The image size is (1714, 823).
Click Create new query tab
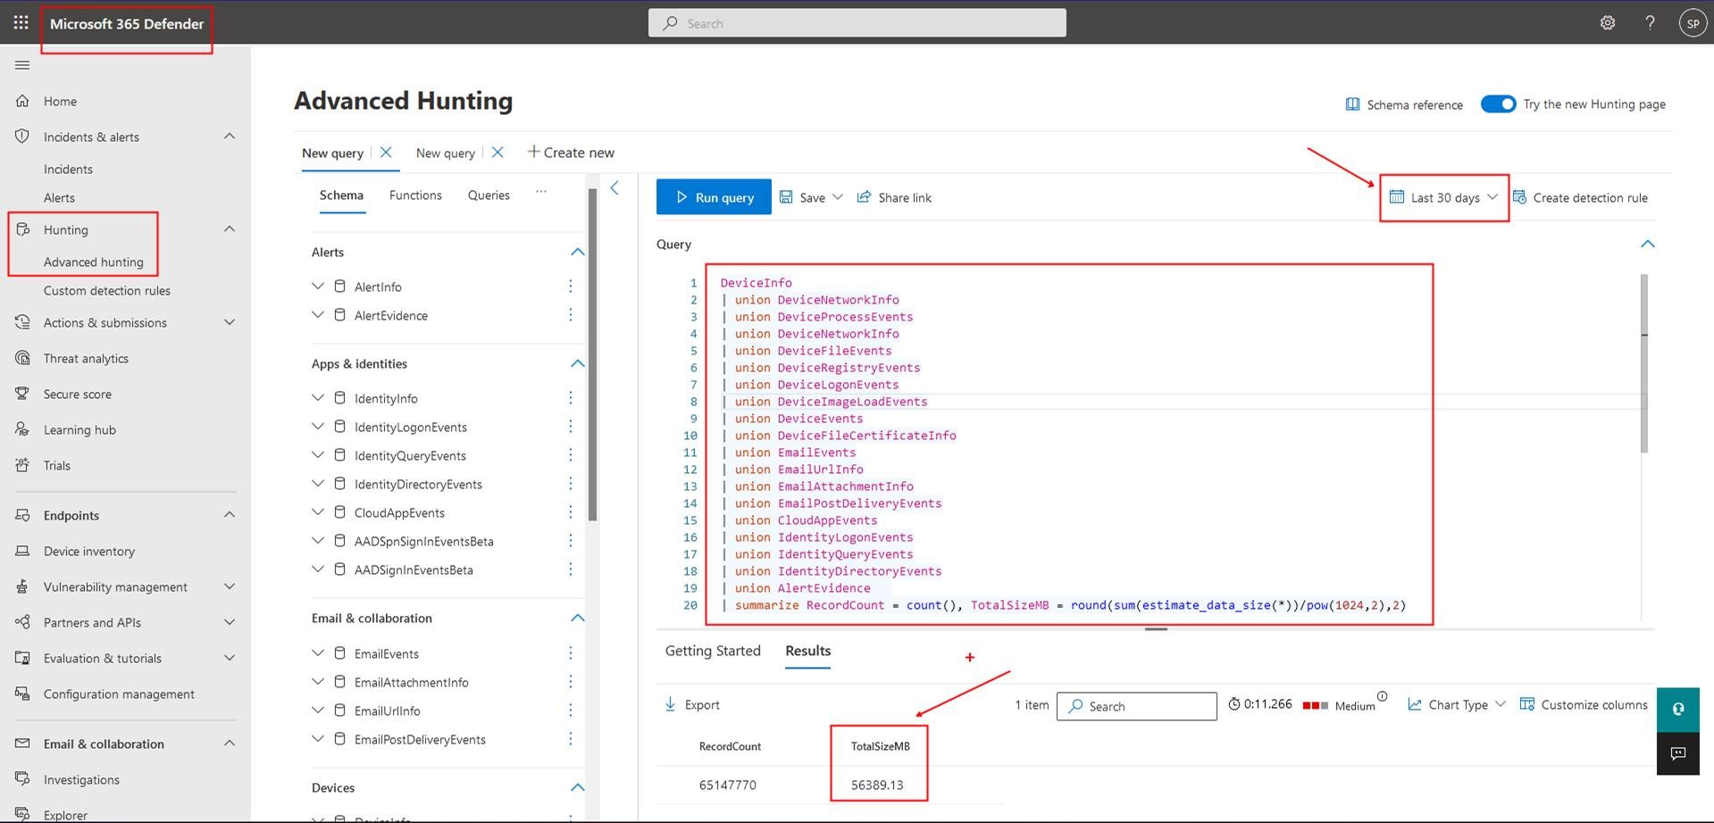[x=571, y=153]
